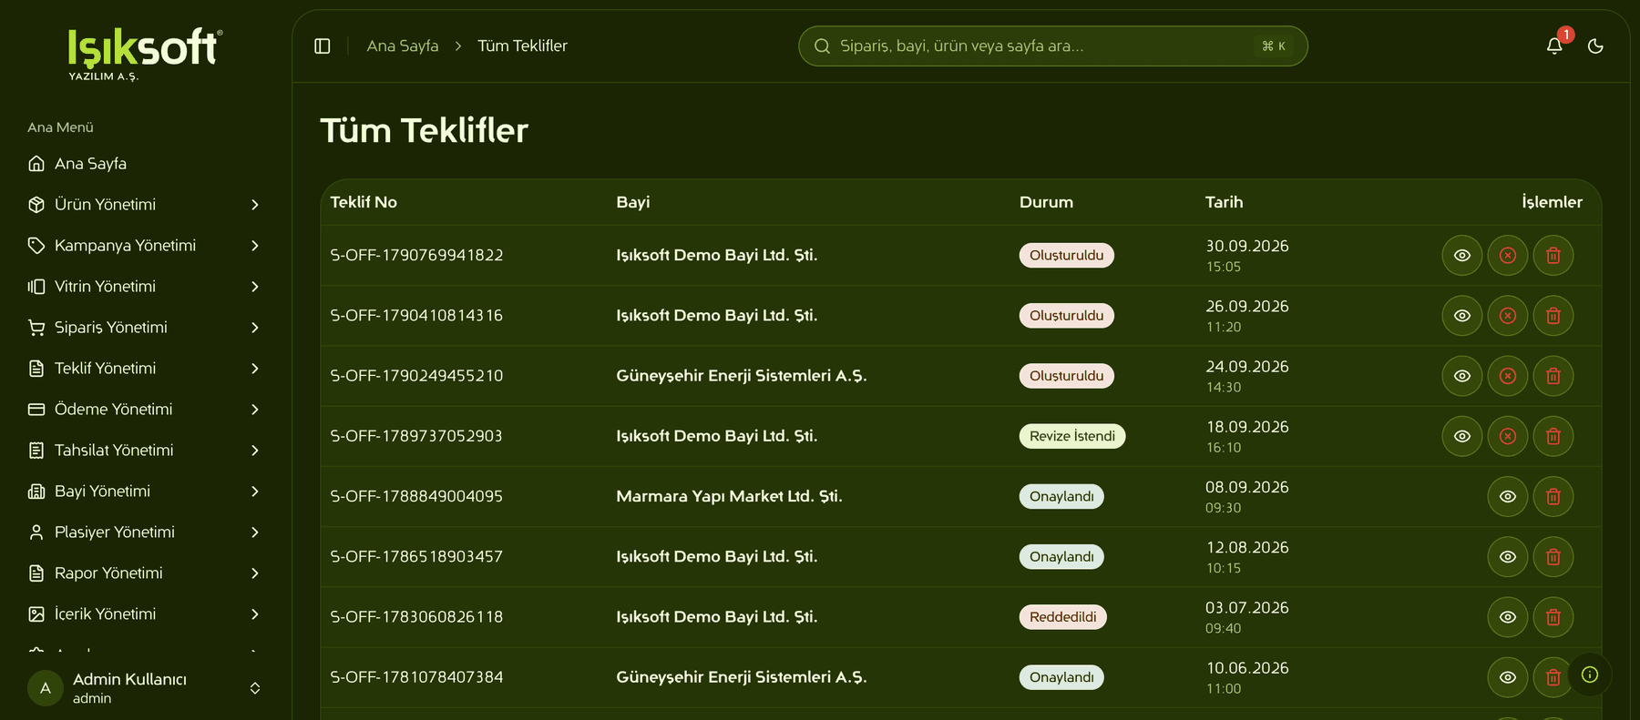Cancel offer S-OFF-1790769941822 with X icon

1508,255
